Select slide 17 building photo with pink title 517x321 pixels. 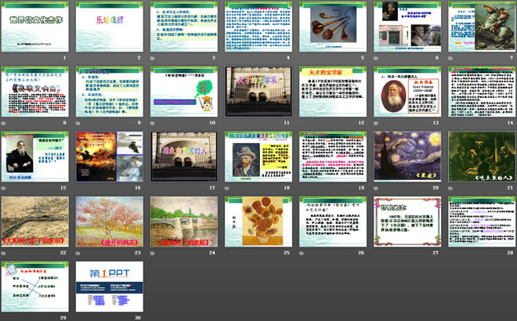pyautogui.click(x=184, y=157)
